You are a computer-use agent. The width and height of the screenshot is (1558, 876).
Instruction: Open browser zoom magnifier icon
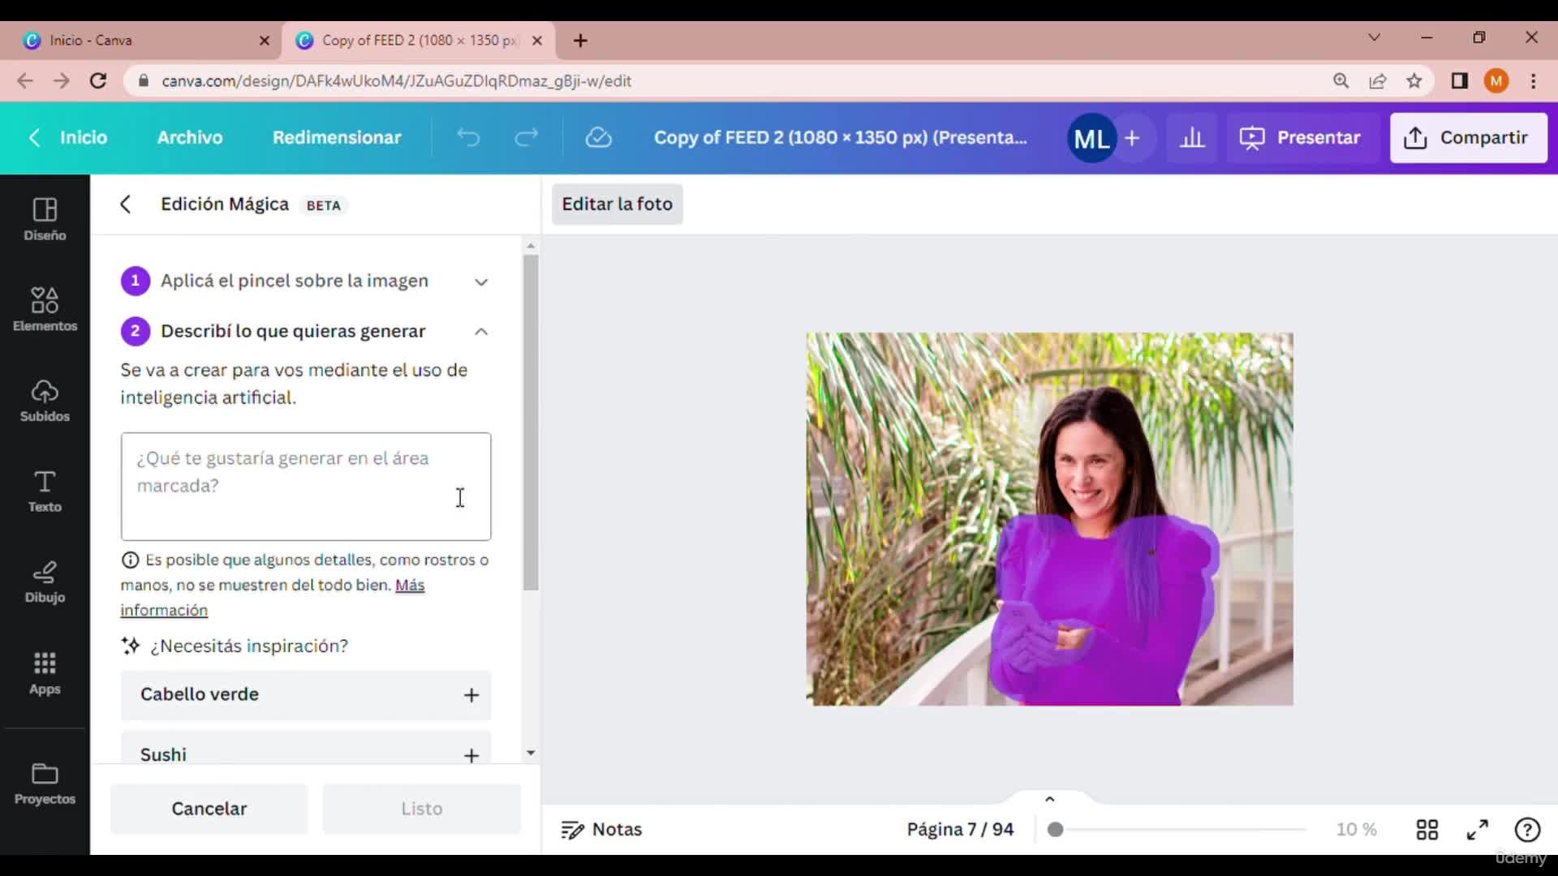click(x=1341, y=81)
